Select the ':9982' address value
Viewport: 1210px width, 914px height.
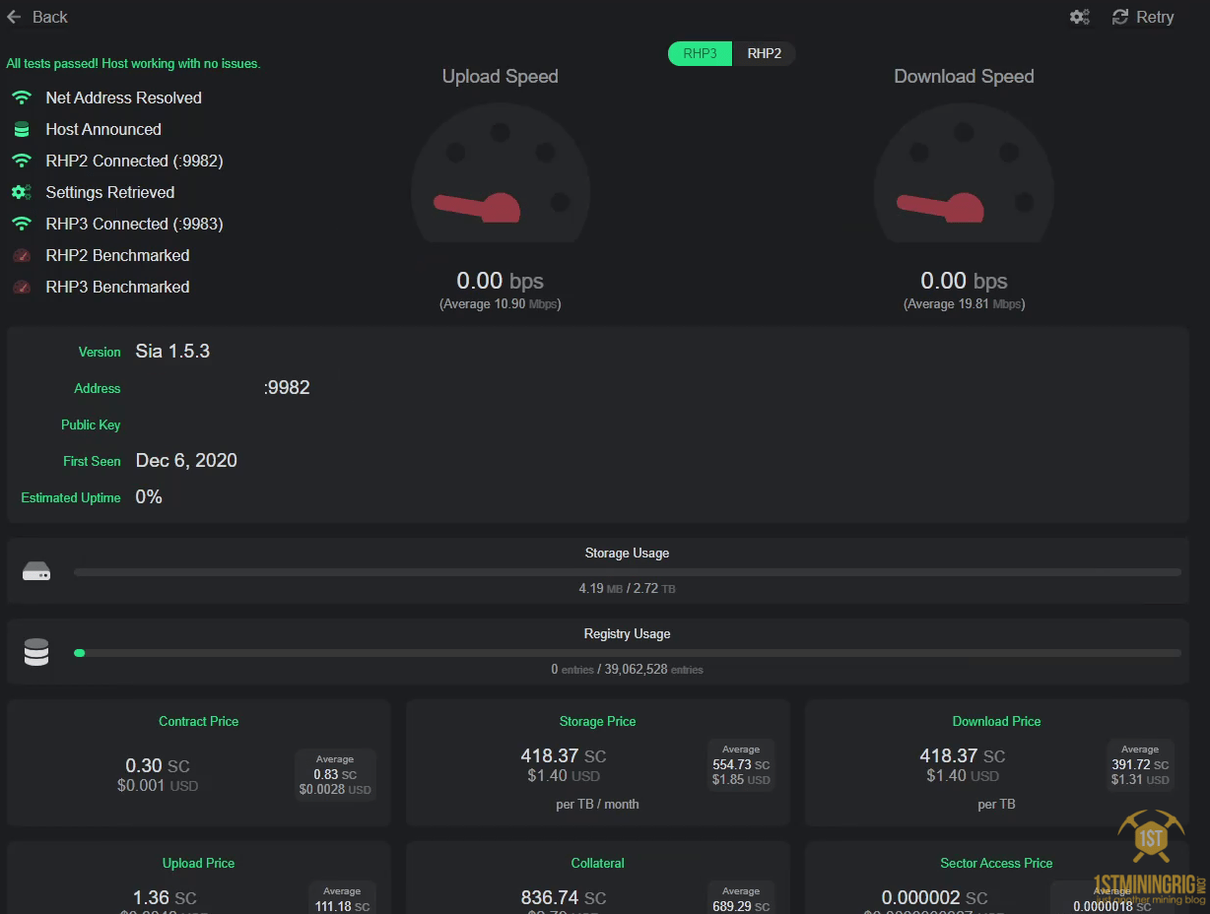click(287, 388)
